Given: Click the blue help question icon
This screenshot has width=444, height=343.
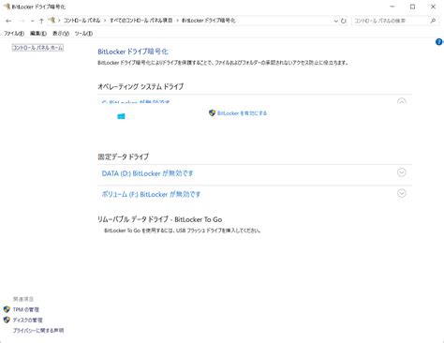Looking at the screenshot, I should click(x=439, y=41).
